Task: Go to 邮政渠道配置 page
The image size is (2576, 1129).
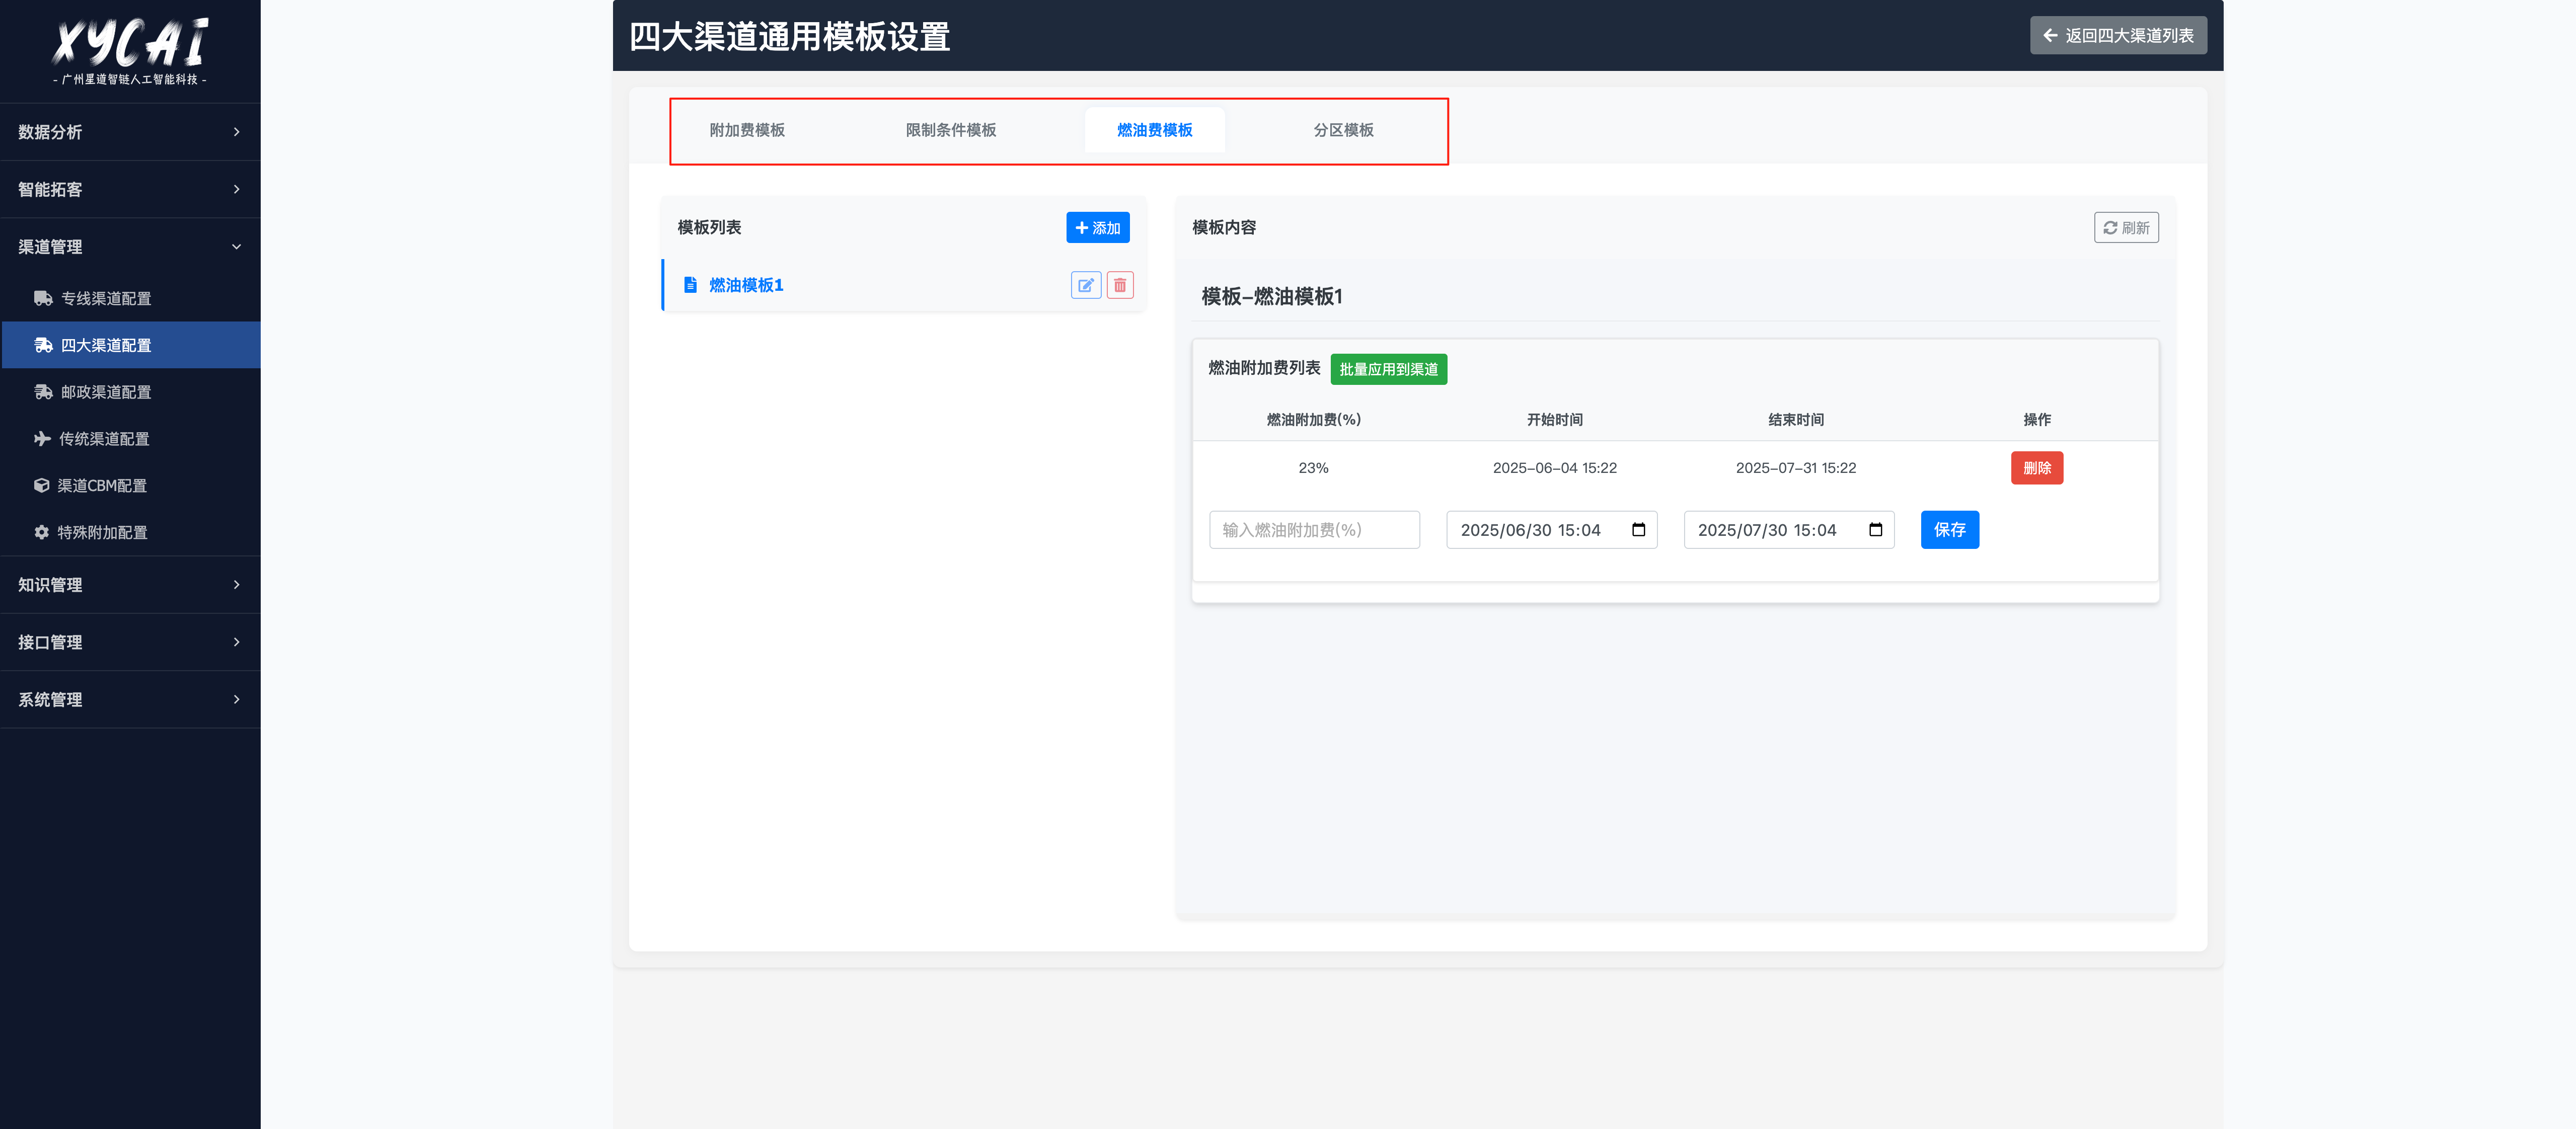Action: (130, 392)
